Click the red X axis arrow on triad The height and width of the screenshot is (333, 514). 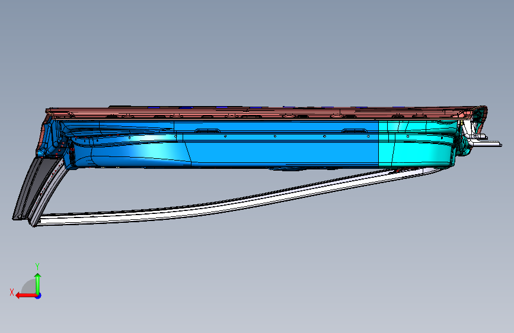coord(25,296)
